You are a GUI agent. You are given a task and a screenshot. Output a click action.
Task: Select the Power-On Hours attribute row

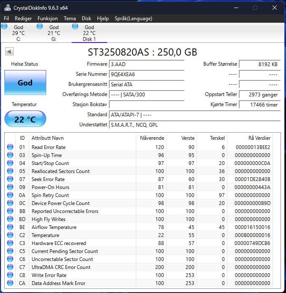(x=51, y=187)
